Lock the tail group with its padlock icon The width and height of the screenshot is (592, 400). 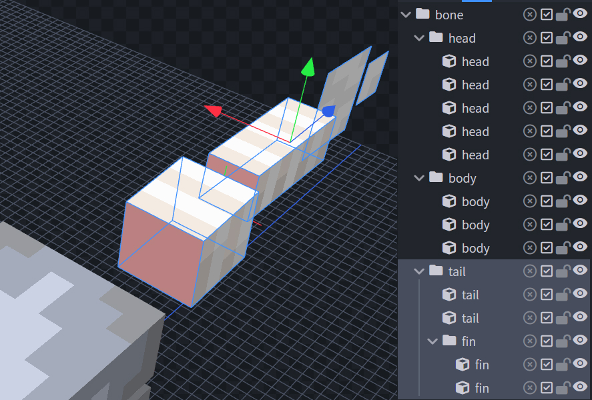click(x=563, y=271)
